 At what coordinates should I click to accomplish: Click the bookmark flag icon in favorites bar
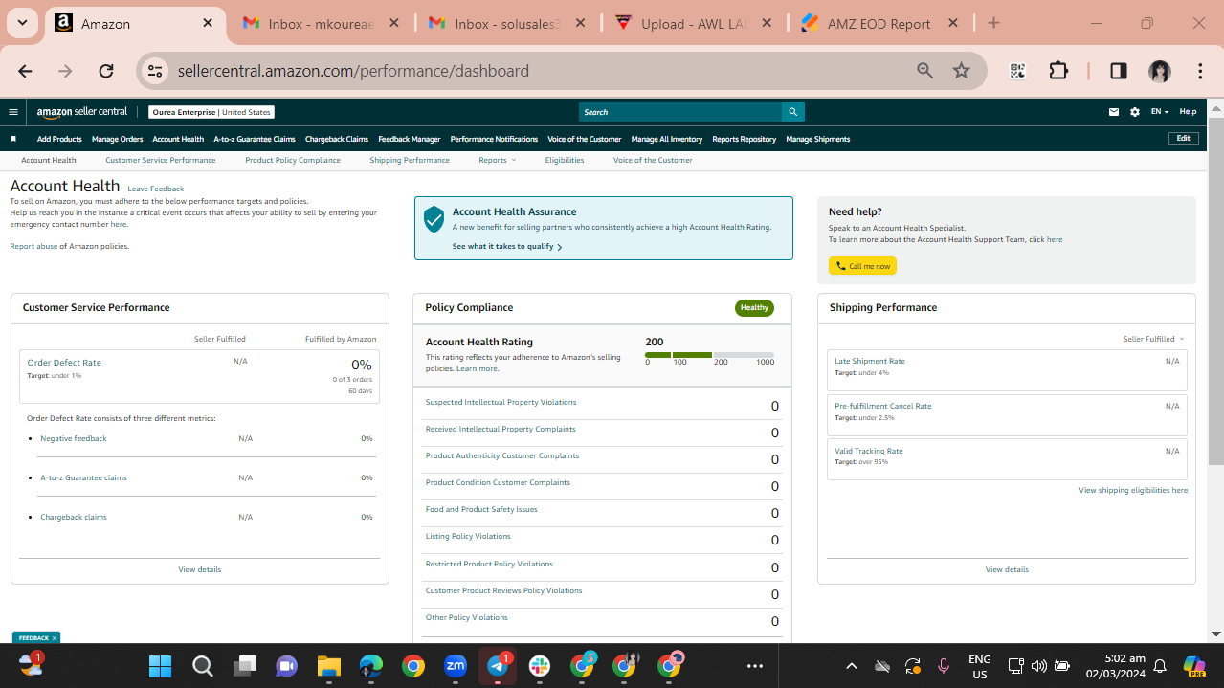[x=13, y=139]
